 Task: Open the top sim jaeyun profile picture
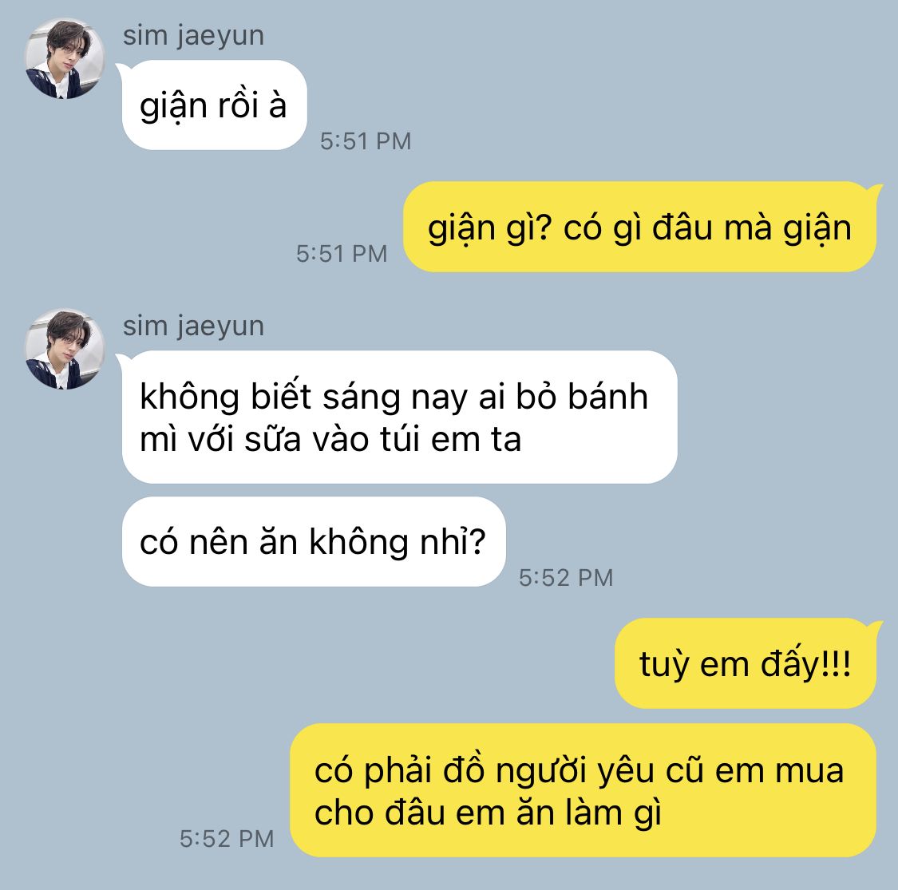click(65, 58)
